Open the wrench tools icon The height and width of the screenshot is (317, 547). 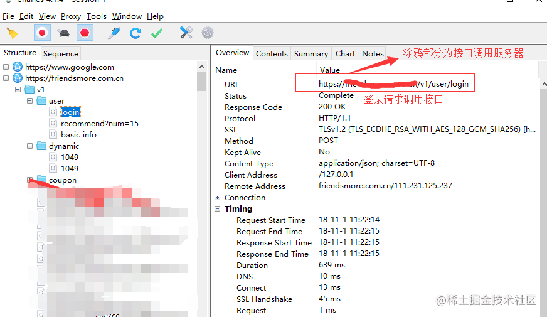pos(186,33)
